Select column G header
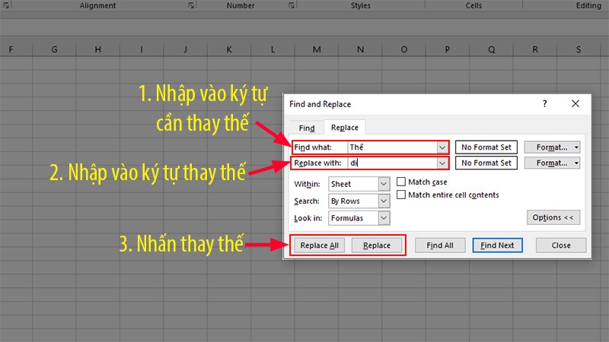The image size is (609, 342). [x=54, y=49]
